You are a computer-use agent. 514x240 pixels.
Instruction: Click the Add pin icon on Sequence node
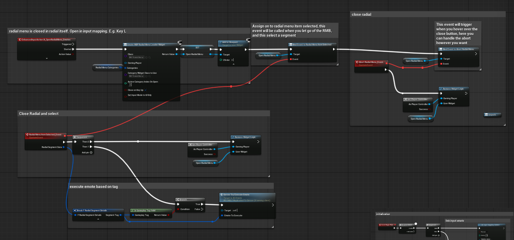(x=91, y=152)
